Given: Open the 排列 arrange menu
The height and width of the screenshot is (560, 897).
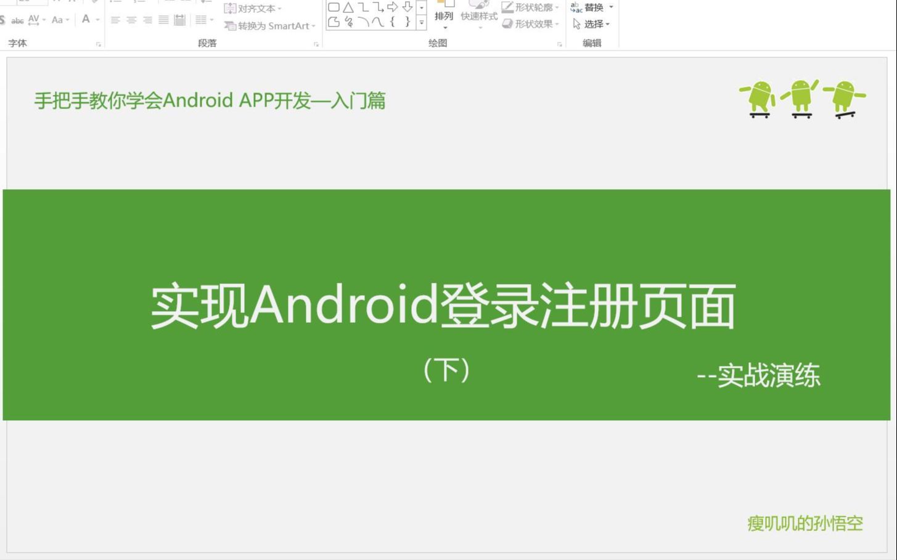Looking at the screenshot, I should coord(444,16).
